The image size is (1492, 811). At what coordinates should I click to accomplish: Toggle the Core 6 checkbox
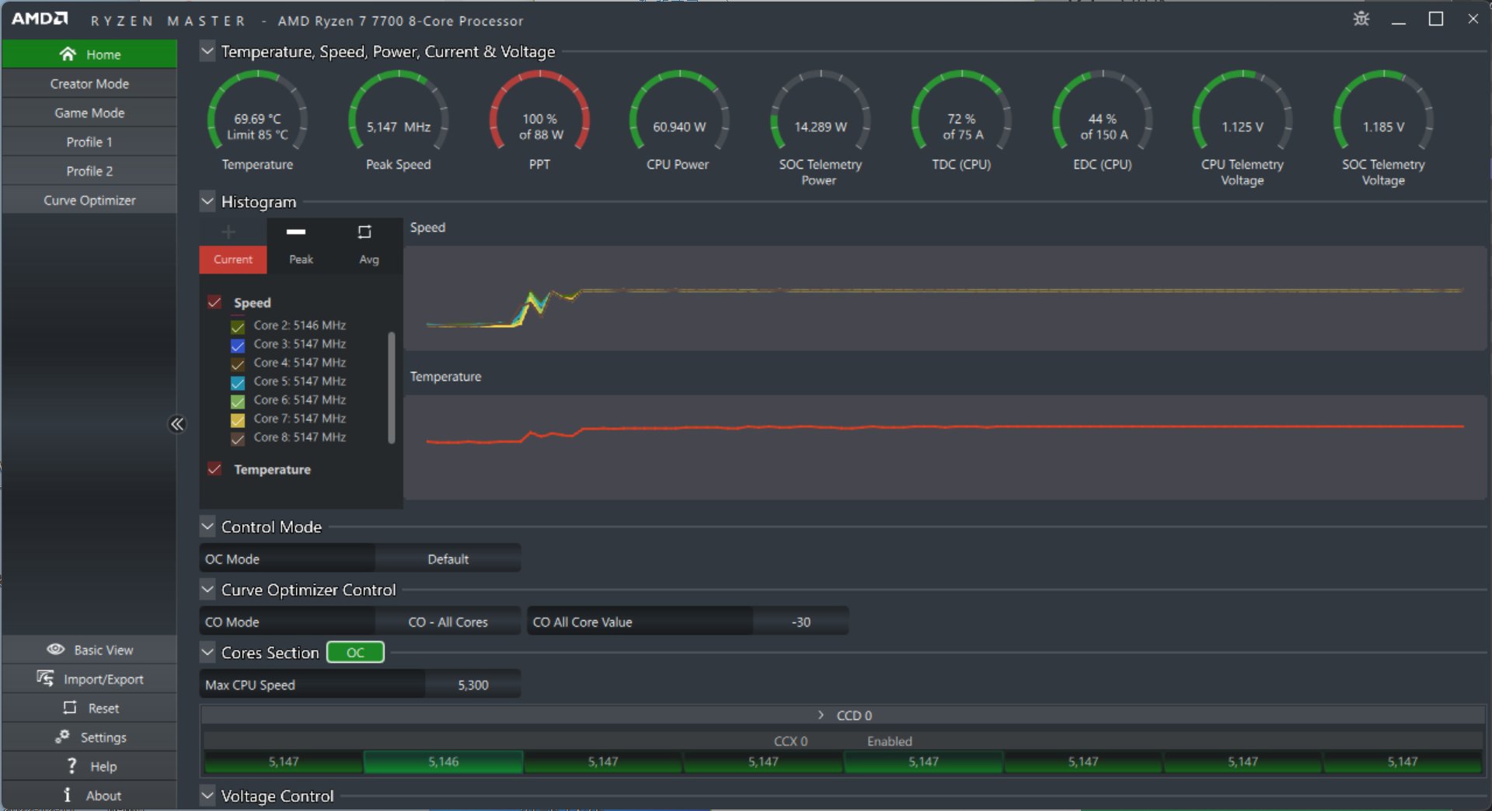coord(238,401)
